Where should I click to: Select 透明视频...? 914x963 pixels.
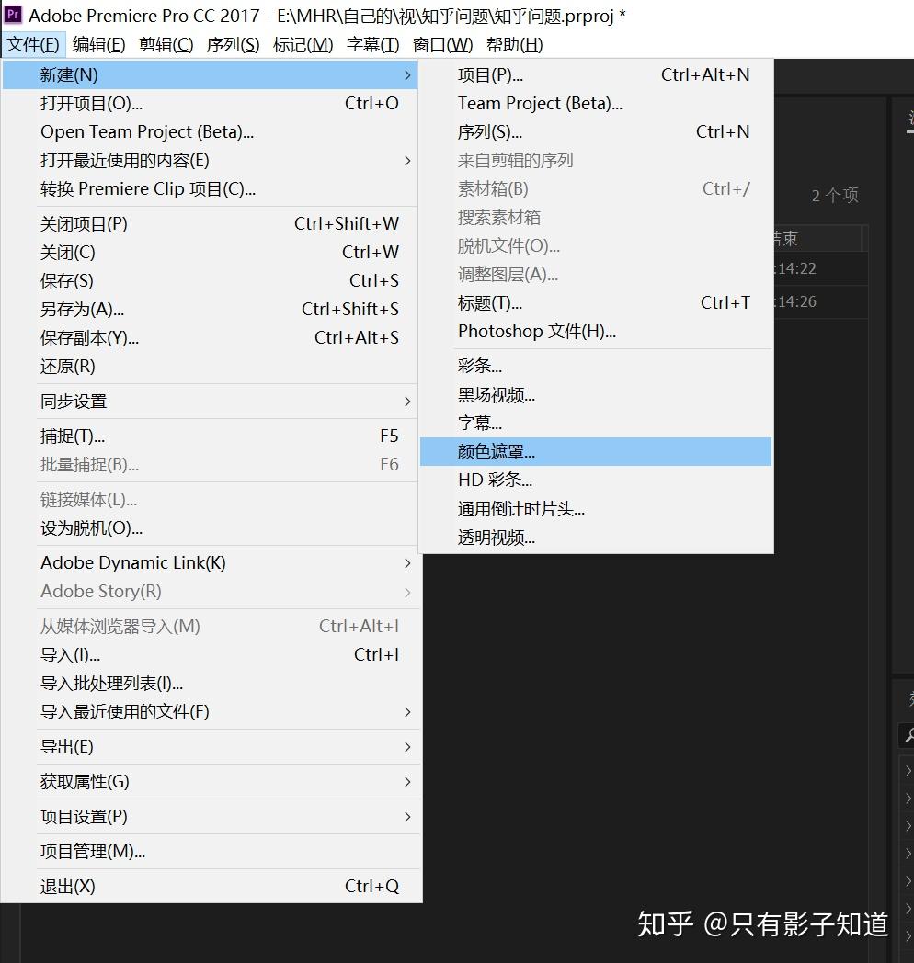pyautogui.click(x=596, y=538)
